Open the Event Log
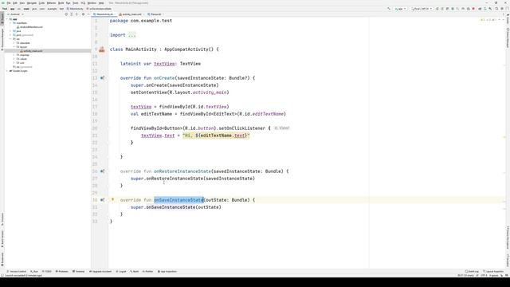 [x=472, y=271]
